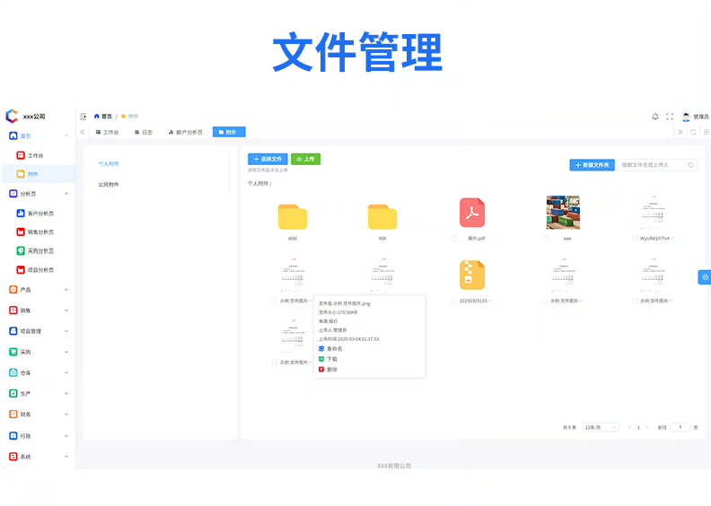The height and width of the screenshot is (506, 711).
Task: Go to the previous page arrow
Action: (629, 427)
